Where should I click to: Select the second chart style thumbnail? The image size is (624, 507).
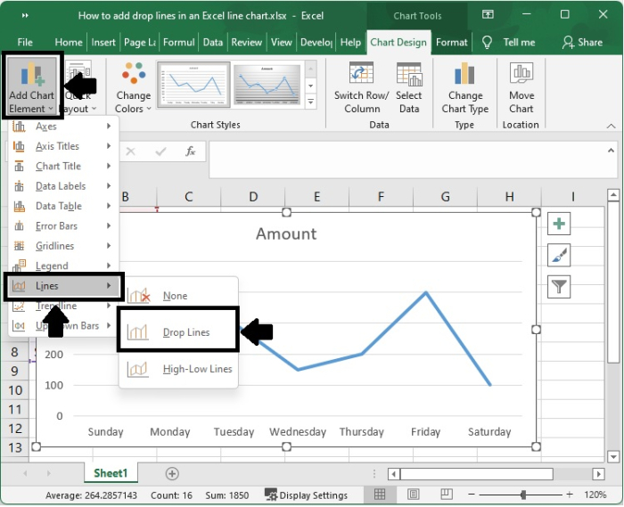267,86
